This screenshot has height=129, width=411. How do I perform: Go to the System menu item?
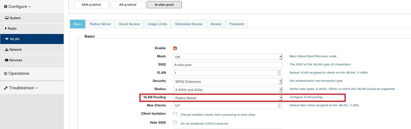pos(32,18)
